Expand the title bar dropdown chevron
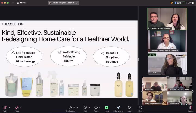 coord(13,3)
